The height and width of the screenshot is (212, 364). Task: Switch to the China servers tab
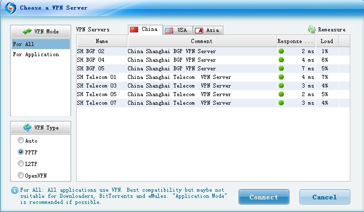click(x=145, y=30)
